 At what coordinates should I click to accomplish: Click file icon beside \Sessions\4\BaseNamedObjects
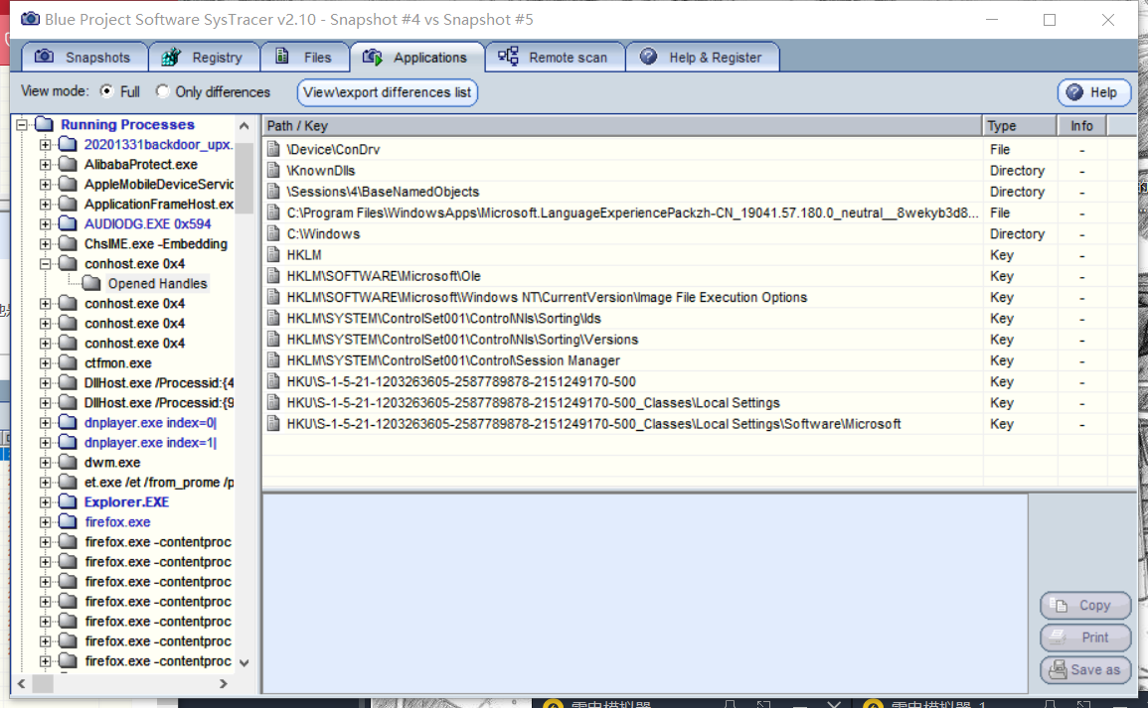273,192
